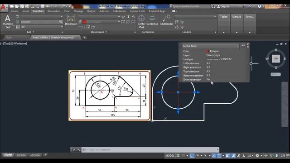Expand the Text panel title arrow
Viewport: 290px width, 163px height.
(x=33, y=32)
